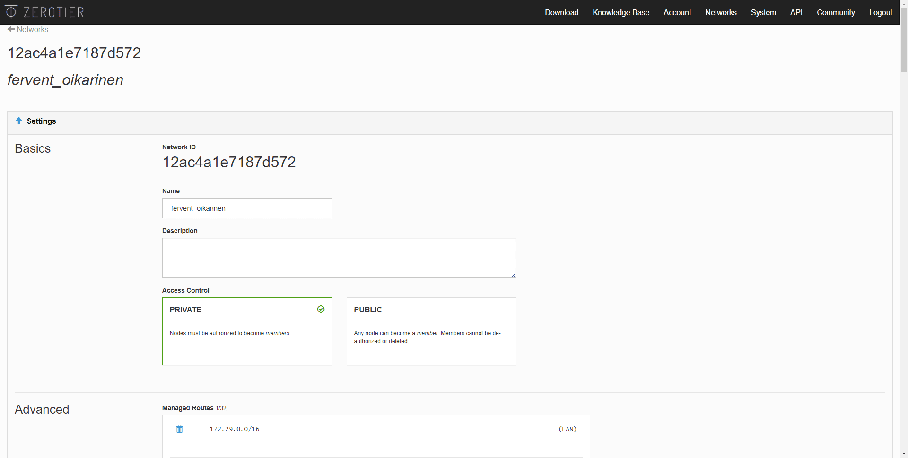This screenshot has height=458, width=908.
Task: Select PUBLIC access control option
Action: point(431,331)
